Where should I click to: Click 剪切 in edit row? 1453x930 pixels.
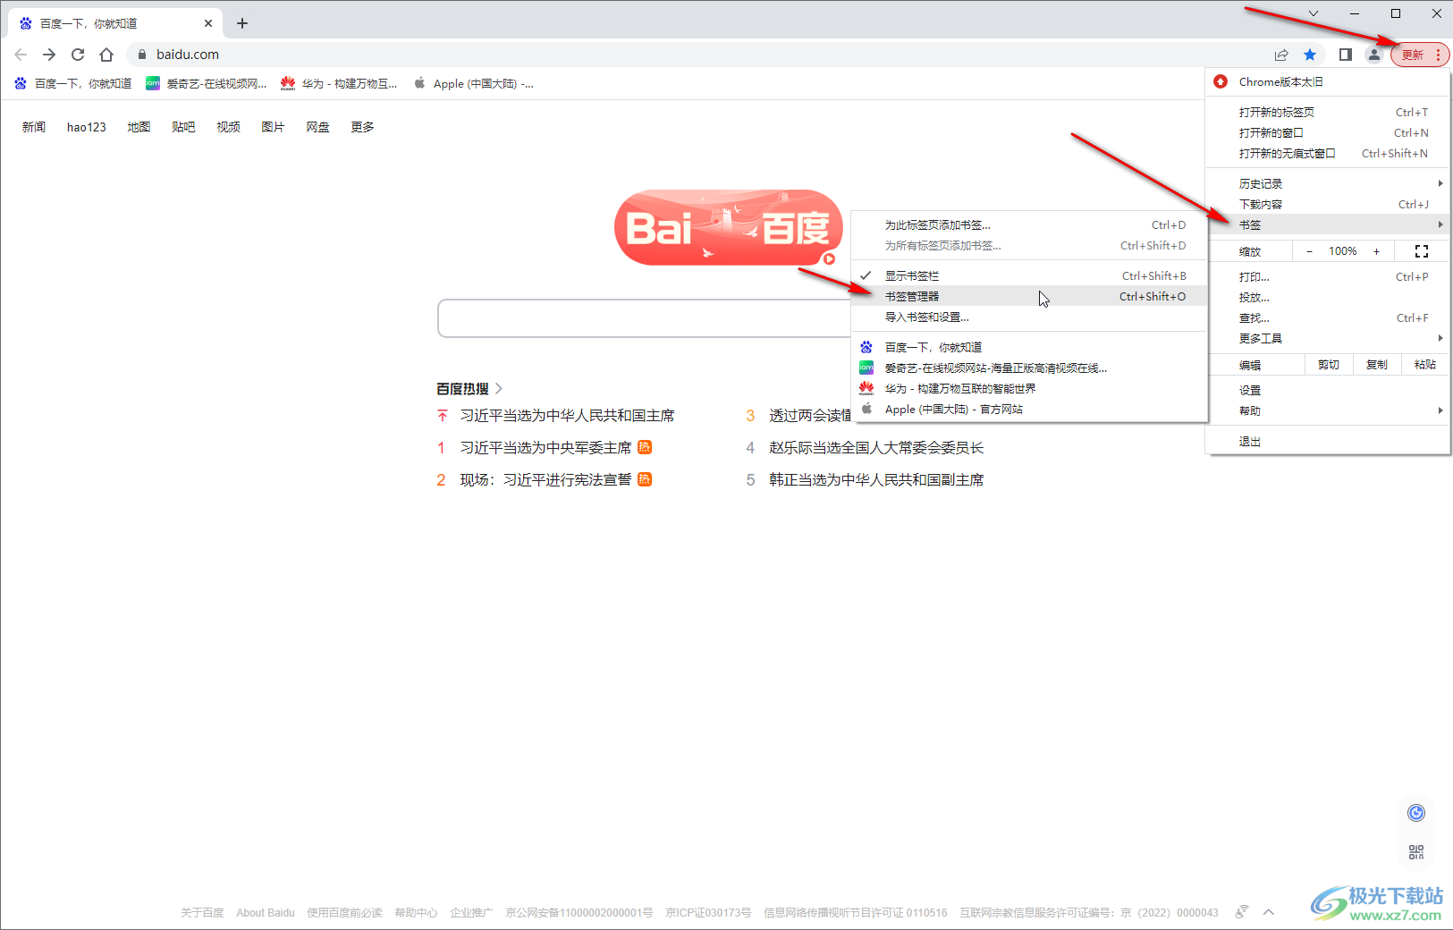[x=1329, y=365]
